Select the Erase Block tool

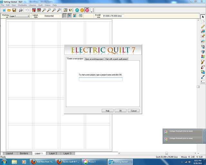pyautogui.click(x=203, y=36)
